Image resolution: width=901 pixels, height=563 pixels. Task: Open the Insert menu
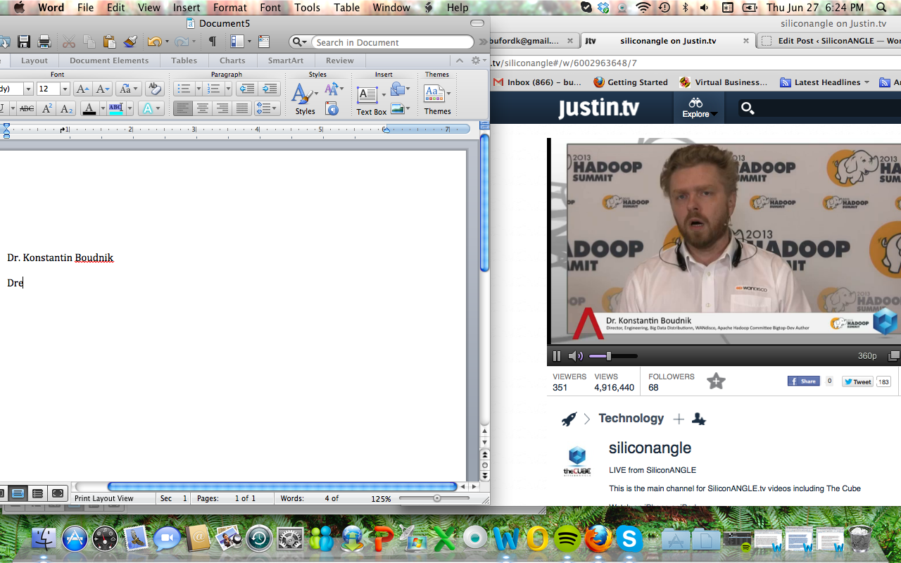point(187,8)
